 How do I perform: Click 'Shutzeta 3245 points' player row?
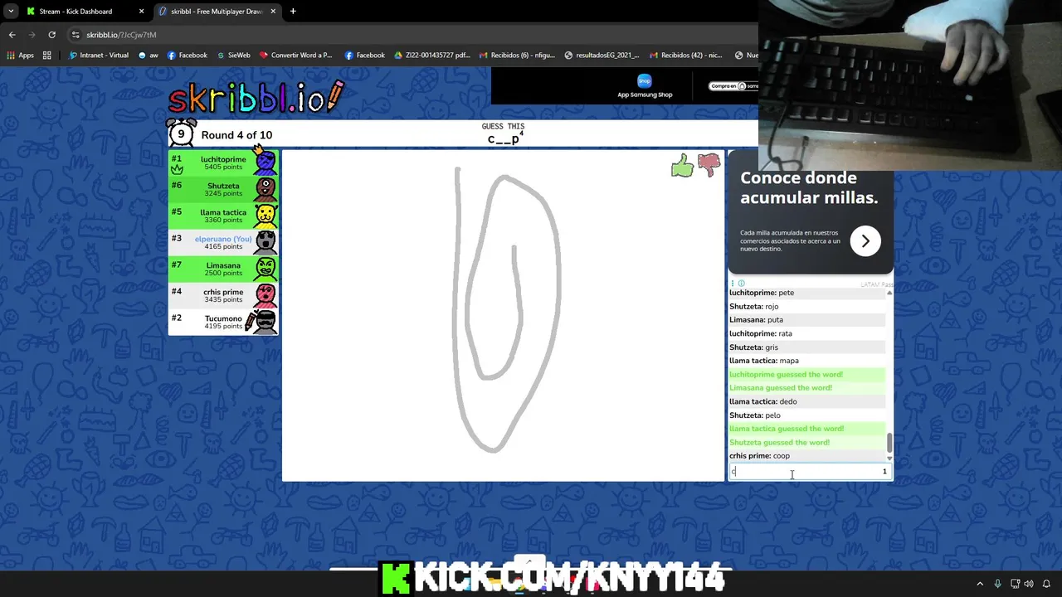(223, 189)
